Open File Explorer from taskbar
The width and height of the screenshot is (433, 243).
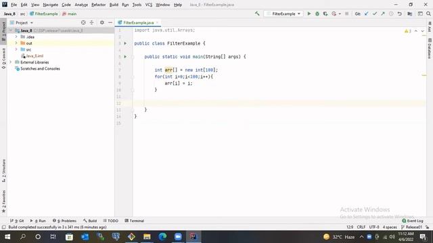147,237
